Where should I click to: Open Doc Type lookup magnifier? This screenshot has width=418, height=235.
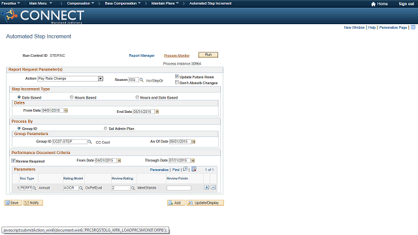(x=35, y=188)
